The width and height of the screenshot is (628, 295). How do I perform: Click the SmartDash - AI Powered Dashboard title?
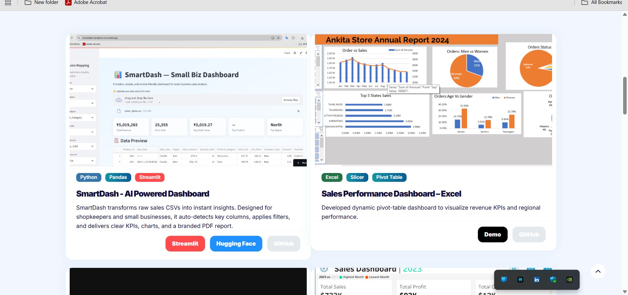pyautogui.click(x=143, y=194)
